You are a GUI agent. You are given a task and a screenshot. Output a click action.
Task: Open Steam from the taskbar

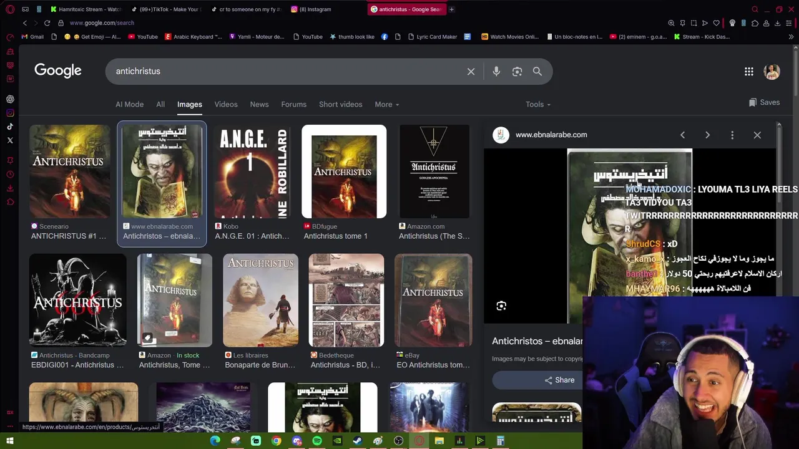point(358,441)
